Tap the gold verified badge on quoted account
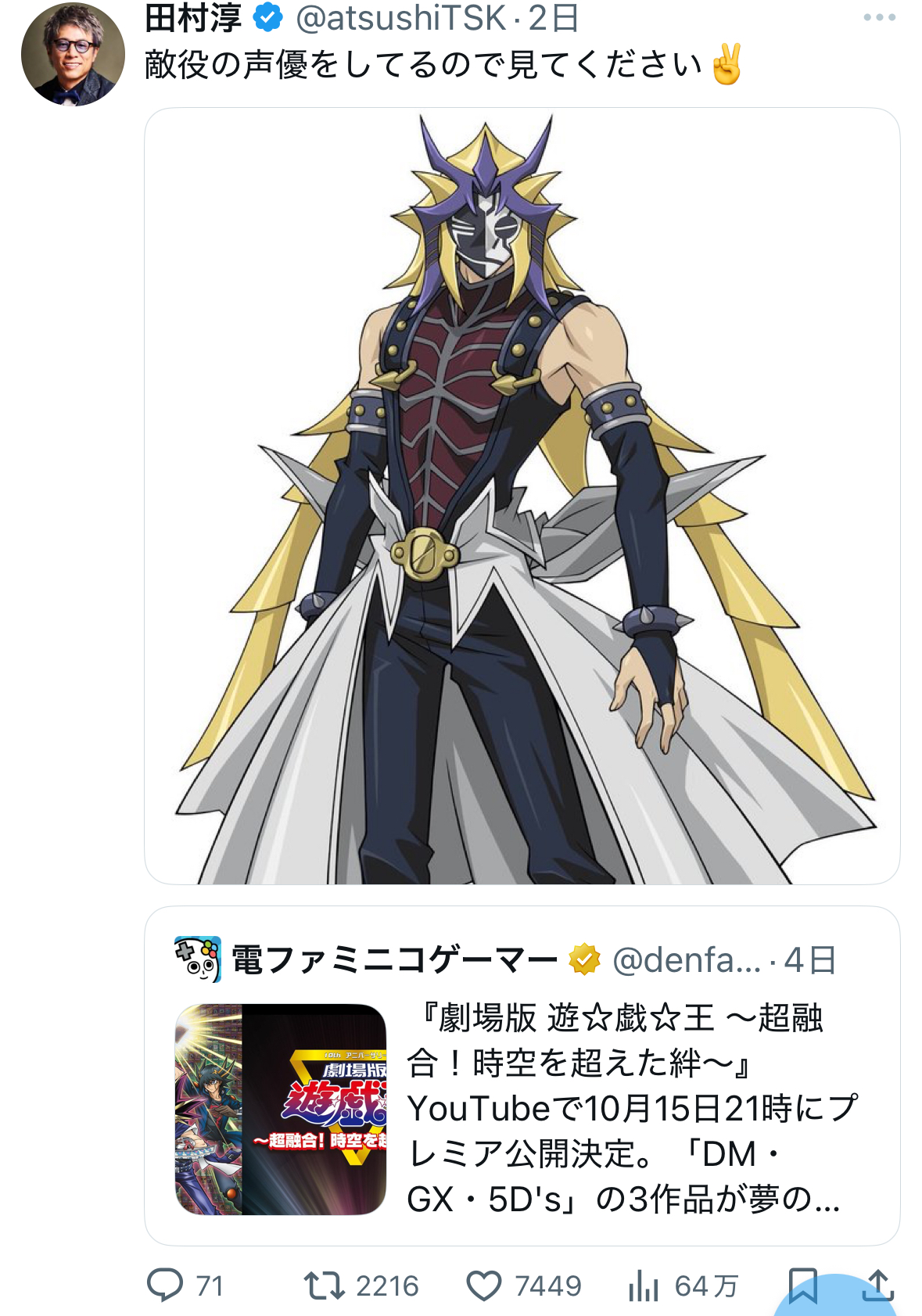Image resolution: width=922 pixels, height=1316 pixels. [584, 959]
